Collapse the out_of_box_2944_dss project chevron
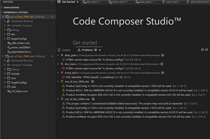This screenshot has height=139, width=210. click(x=3, y=17)
